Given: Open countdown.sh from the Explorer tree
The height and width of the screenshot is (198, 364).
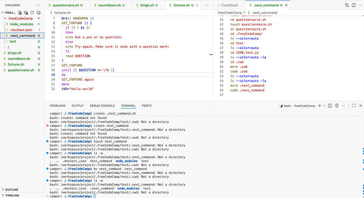Looking at the screenshot, I should pyautogui.click(x=19, y=58).
